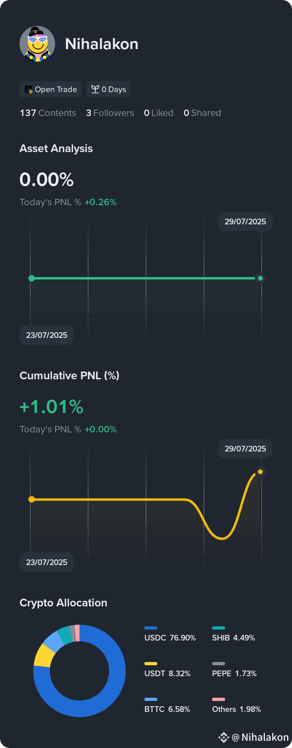Select the USDT yellow legend swatch
Image resolution: width=292 pixels, height=748 pixels.
tap(151, 664)
